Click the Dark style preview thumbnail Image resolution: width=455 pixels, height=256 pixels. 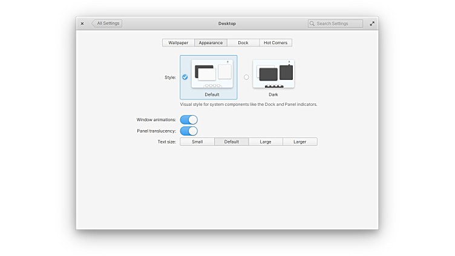point(273,74)
